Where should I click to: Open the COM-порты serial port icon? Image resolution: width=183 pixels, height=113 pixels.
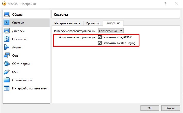coord(7,64)
